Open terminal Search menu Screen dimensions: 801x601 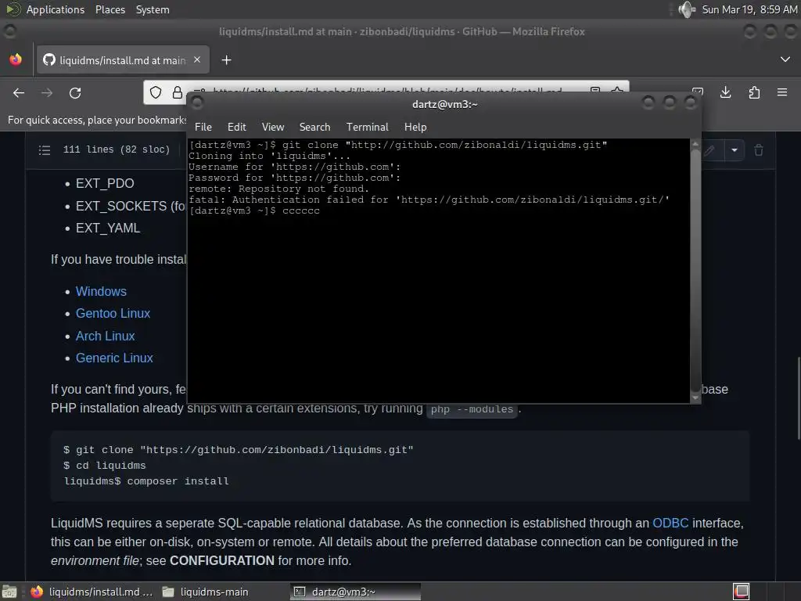314,127
